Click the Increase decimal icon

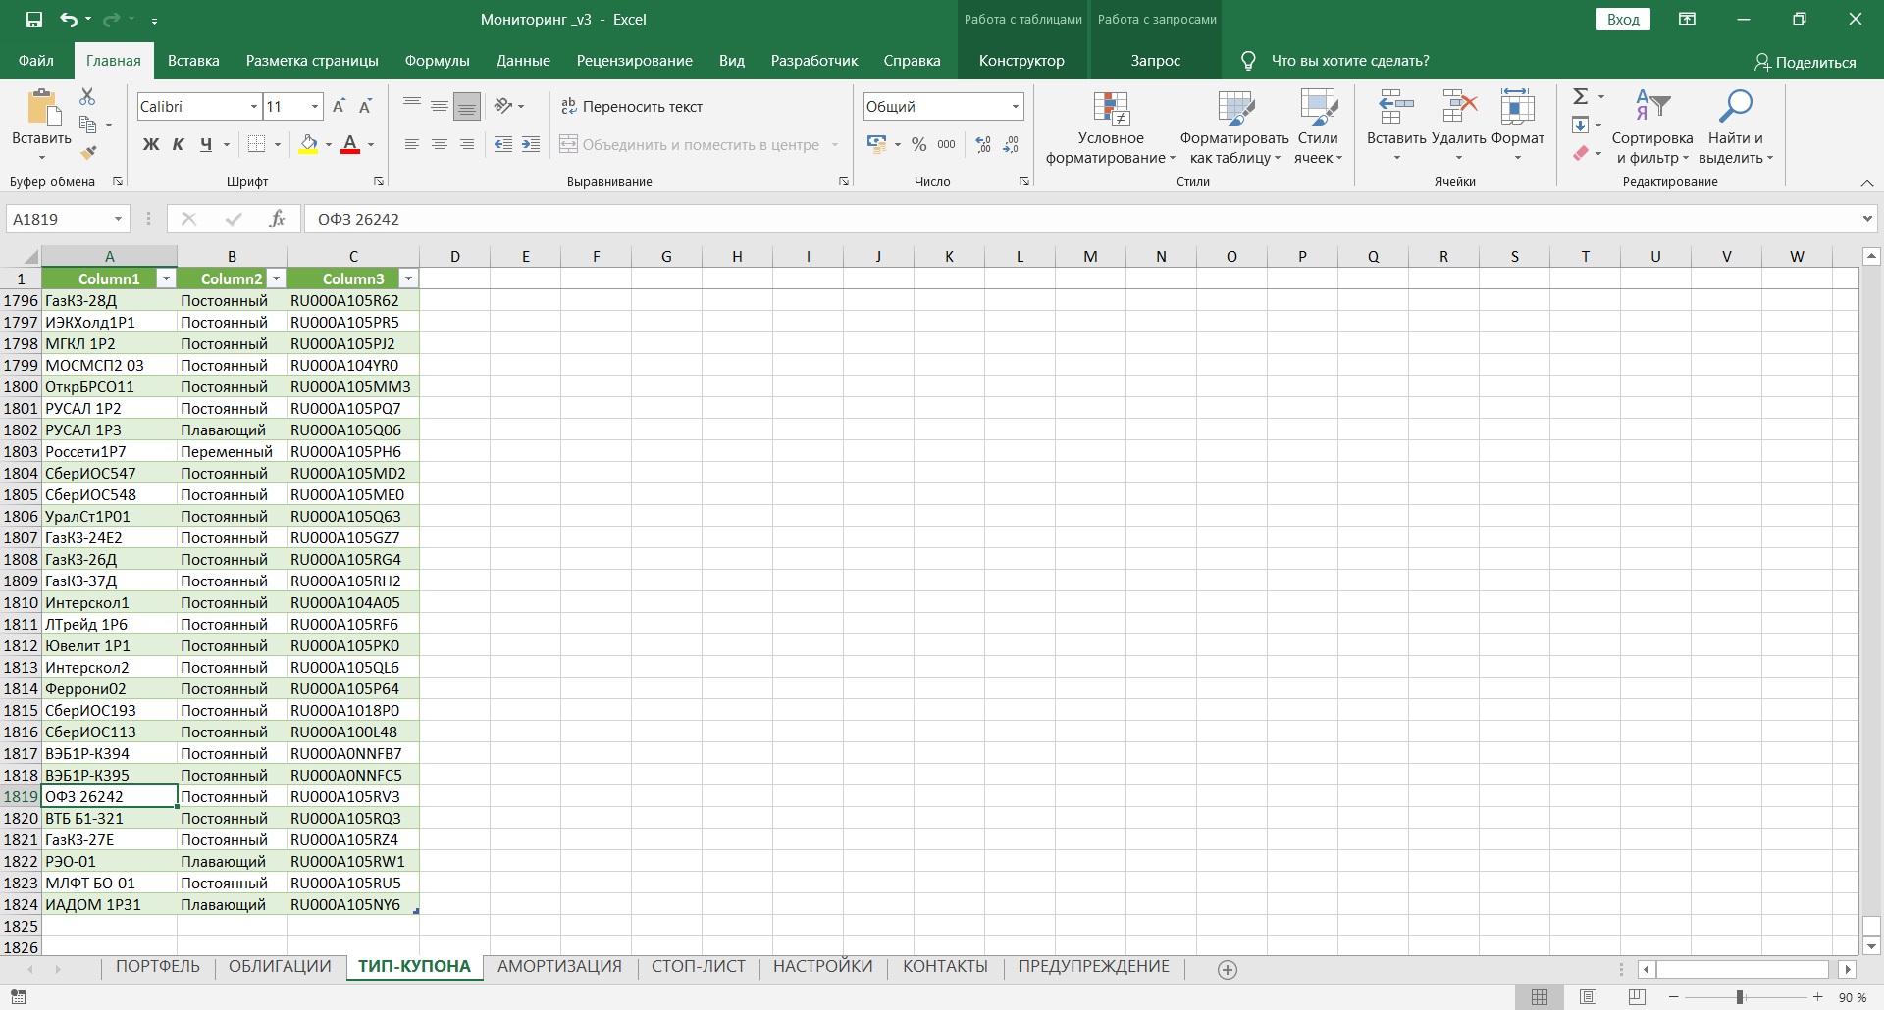983,144
